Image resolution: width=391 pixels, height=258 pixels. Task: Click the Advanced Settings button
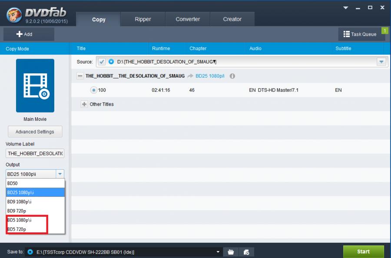(35, 132)
